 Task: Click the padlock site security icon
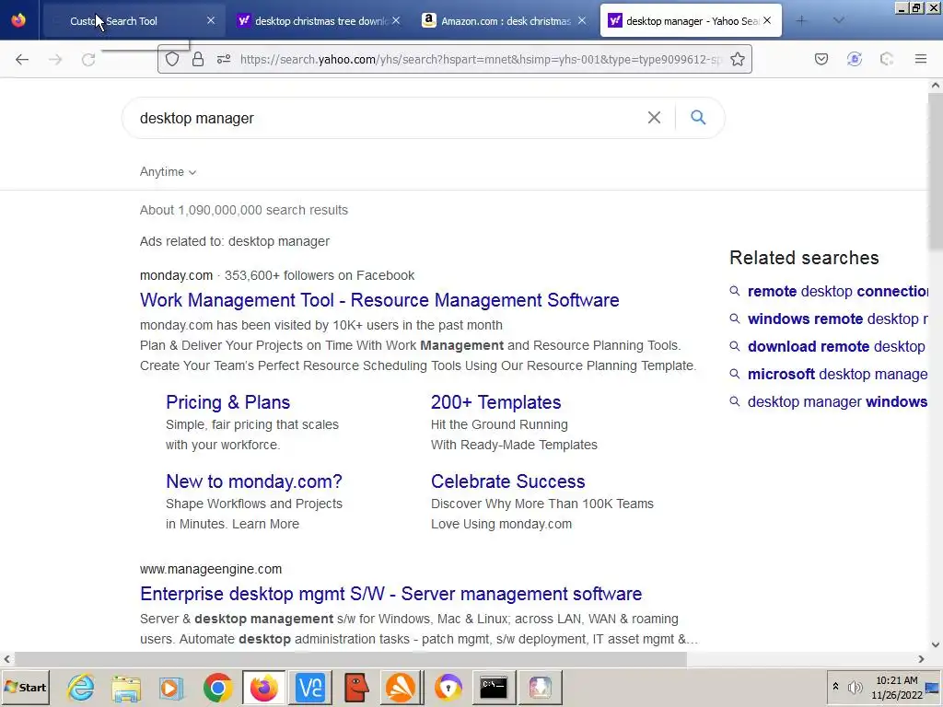pyautogui.click(x=198, y=59)
